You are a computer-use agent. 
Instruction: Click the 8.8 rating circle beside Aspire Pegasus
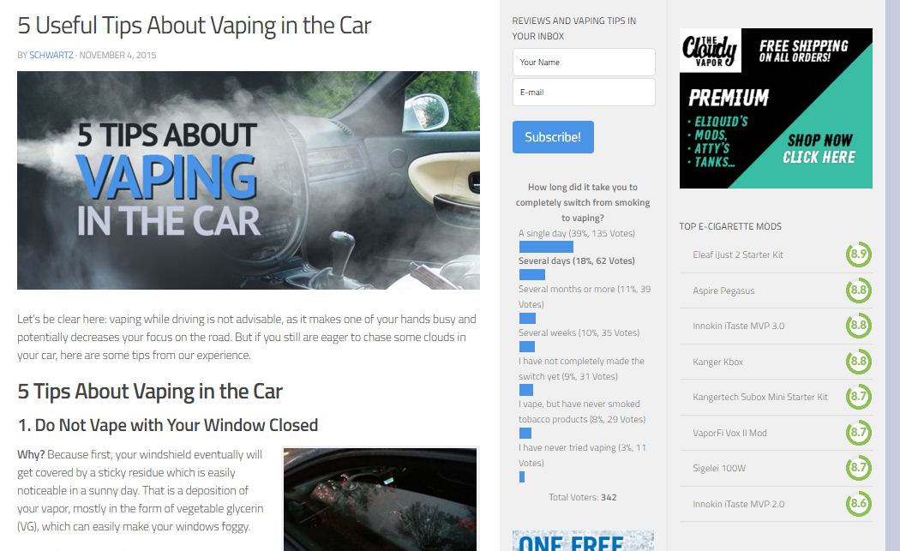pos(858,290)
